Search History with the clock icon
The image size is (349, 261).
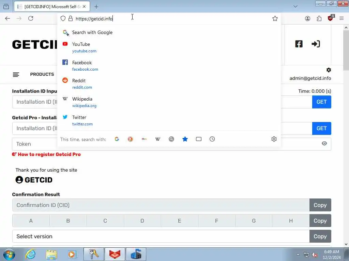tap(212, 139)
